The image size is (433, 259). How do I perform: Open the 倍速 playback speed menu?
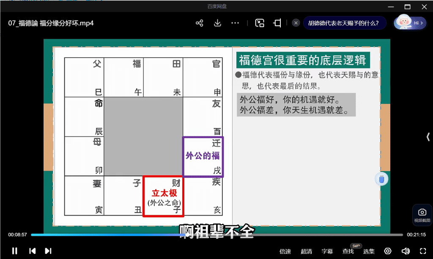pyautogui.click(x=285, y=251)
